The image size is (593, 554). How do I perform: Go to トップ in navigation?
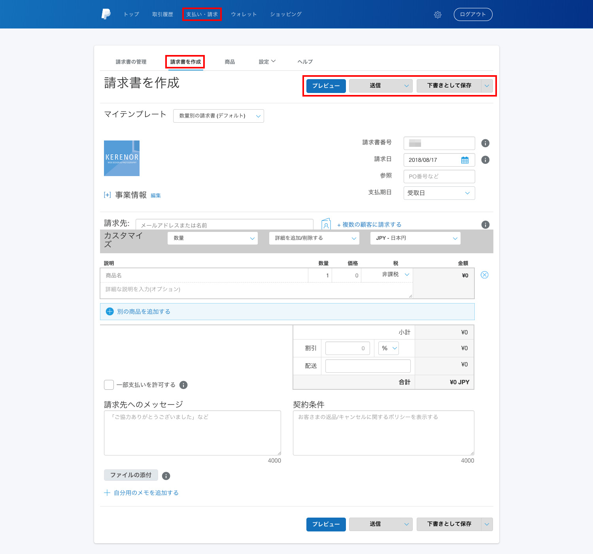[x=131, y=14]
